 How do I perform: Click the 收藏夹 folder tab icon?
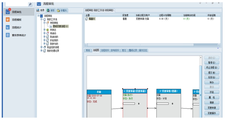[x=58, y=10]
